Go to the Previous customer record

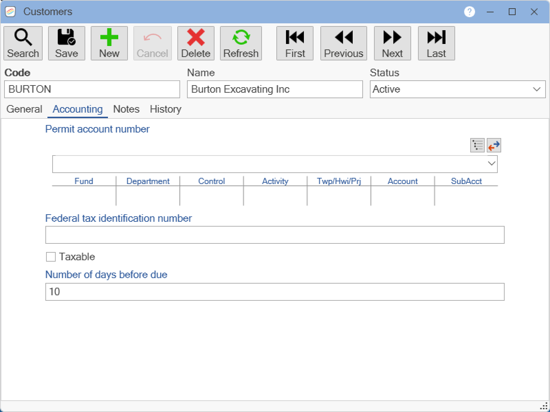click(x=343, y=43)
